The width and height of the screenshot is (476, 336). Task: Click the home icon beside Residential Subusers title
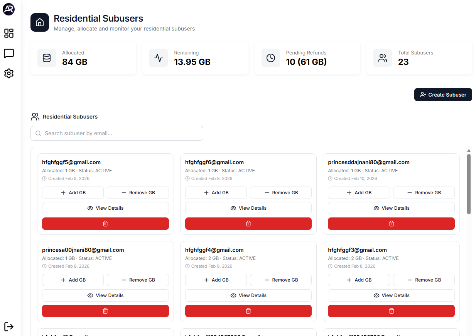[x=40, y=22]
